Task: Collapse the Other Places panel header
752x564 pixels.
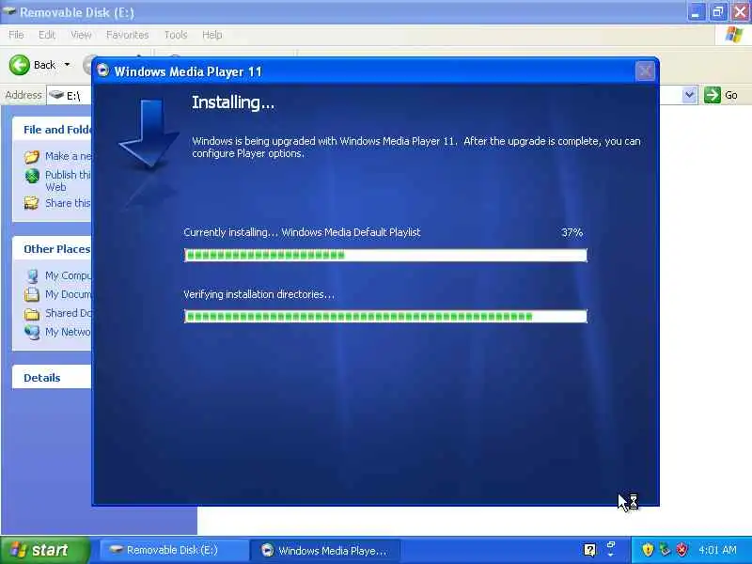Action: tap(52, 249)
